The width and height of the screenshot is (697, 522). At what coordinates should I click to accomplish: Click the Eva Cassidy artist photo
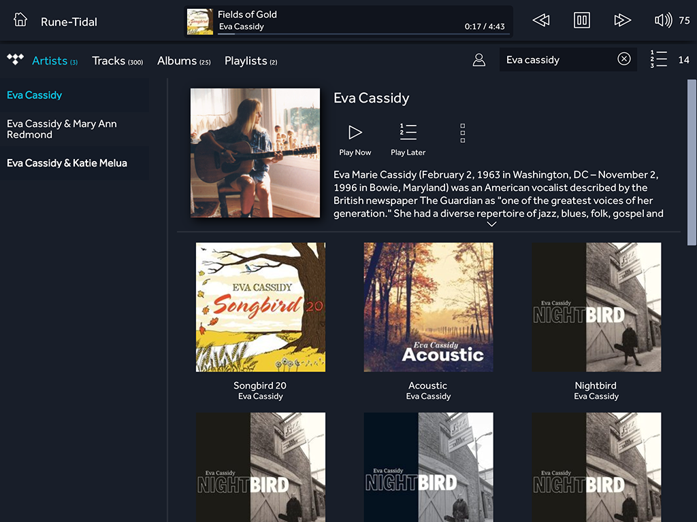[255, 153]
